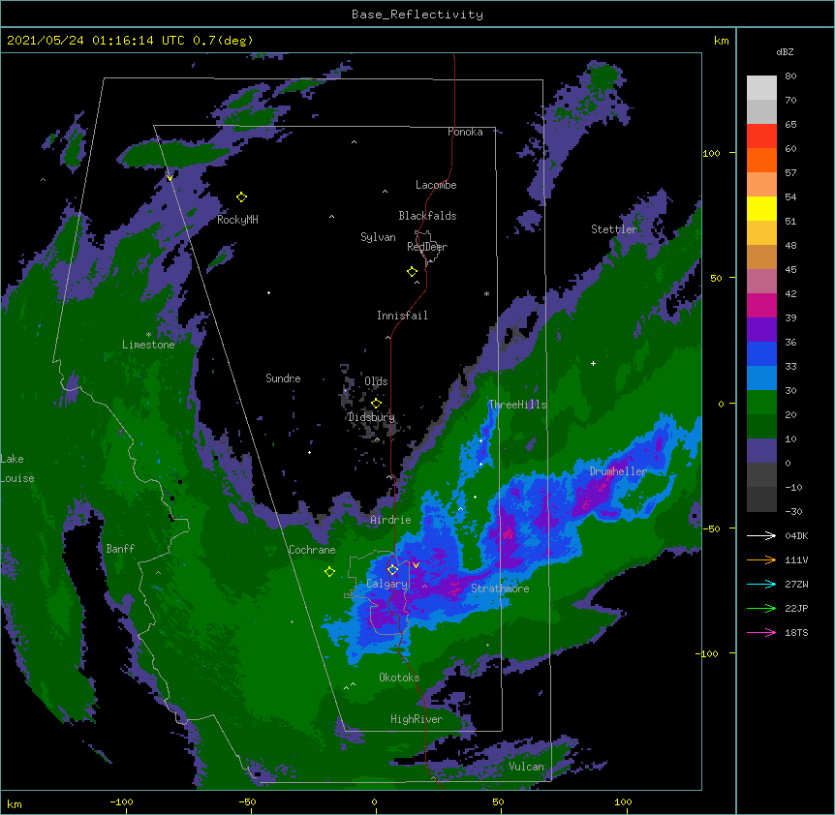
Task: Click the Sundre map label
Action: (x=283, y=378)
